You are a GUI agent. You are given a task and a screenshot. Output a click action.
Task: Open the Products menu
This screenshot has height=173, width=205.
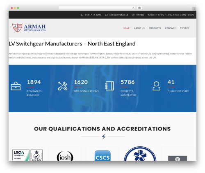155,28
